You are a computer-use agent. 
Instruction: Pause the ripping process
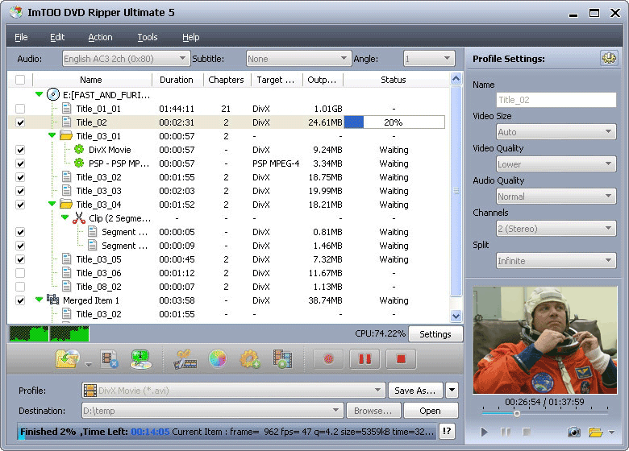[364, 359]
